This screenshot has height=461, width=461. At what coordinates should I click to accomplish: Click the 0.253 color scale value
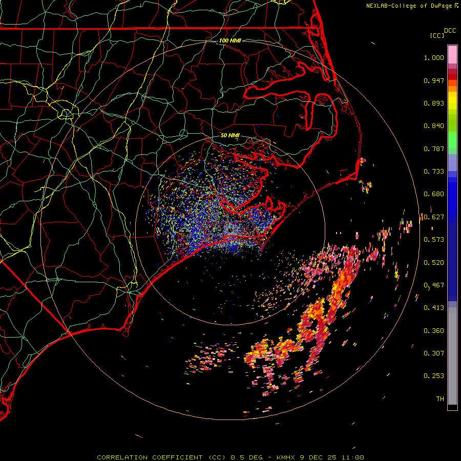point(434,376)
